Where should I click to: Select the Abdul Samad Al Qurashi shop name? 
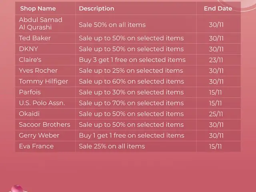(x=40, y=24)
